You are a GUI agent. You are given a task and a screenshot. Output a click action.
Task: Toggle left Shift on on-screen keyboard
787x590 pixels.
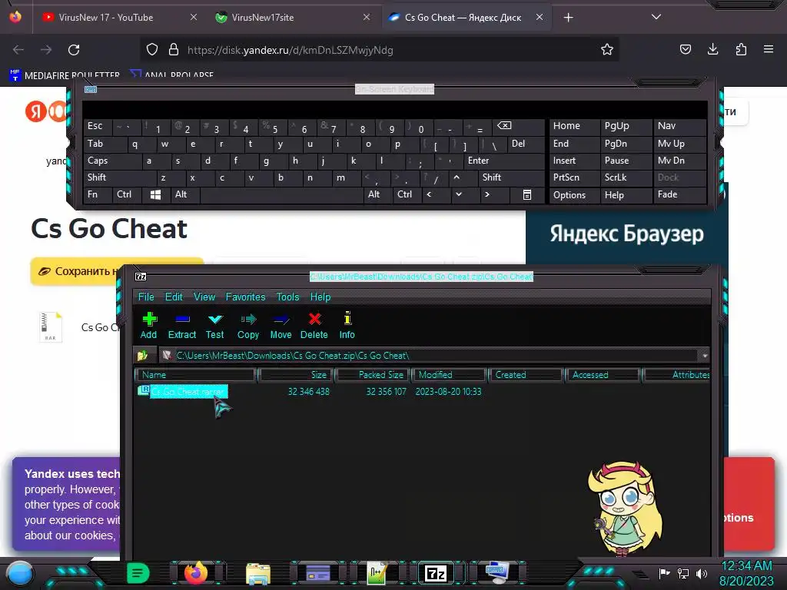point(119,177)
